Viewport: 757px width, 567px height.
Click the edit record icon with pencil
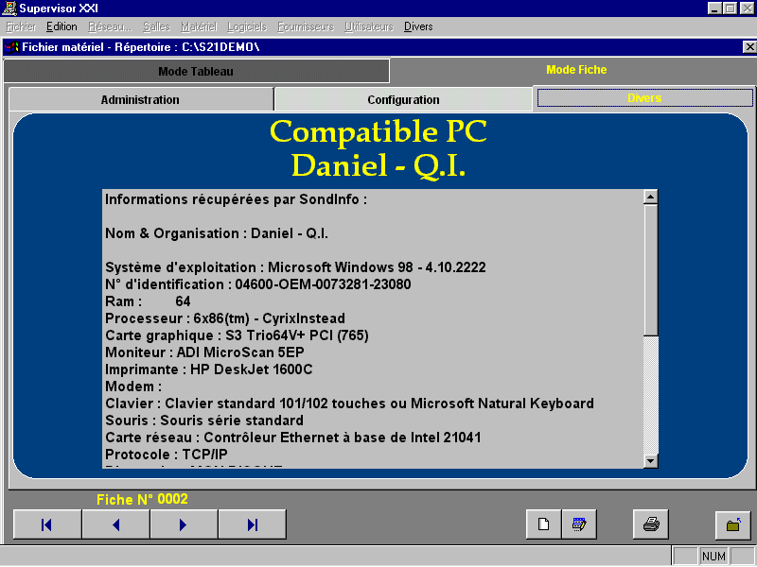[579, 524]
